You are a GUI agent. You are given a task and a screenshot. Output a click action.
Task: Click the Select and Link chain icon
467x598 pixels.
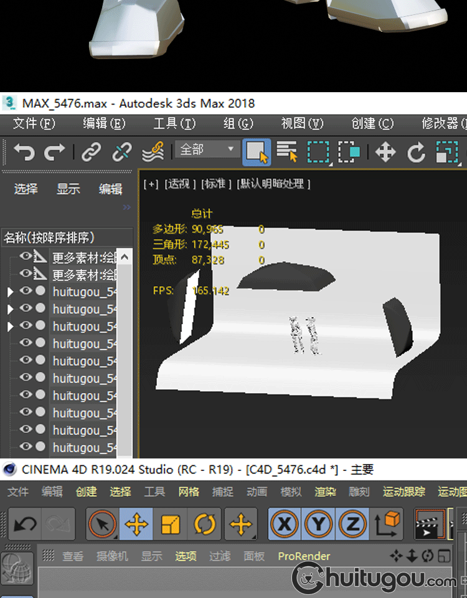(x=92, y=151)
